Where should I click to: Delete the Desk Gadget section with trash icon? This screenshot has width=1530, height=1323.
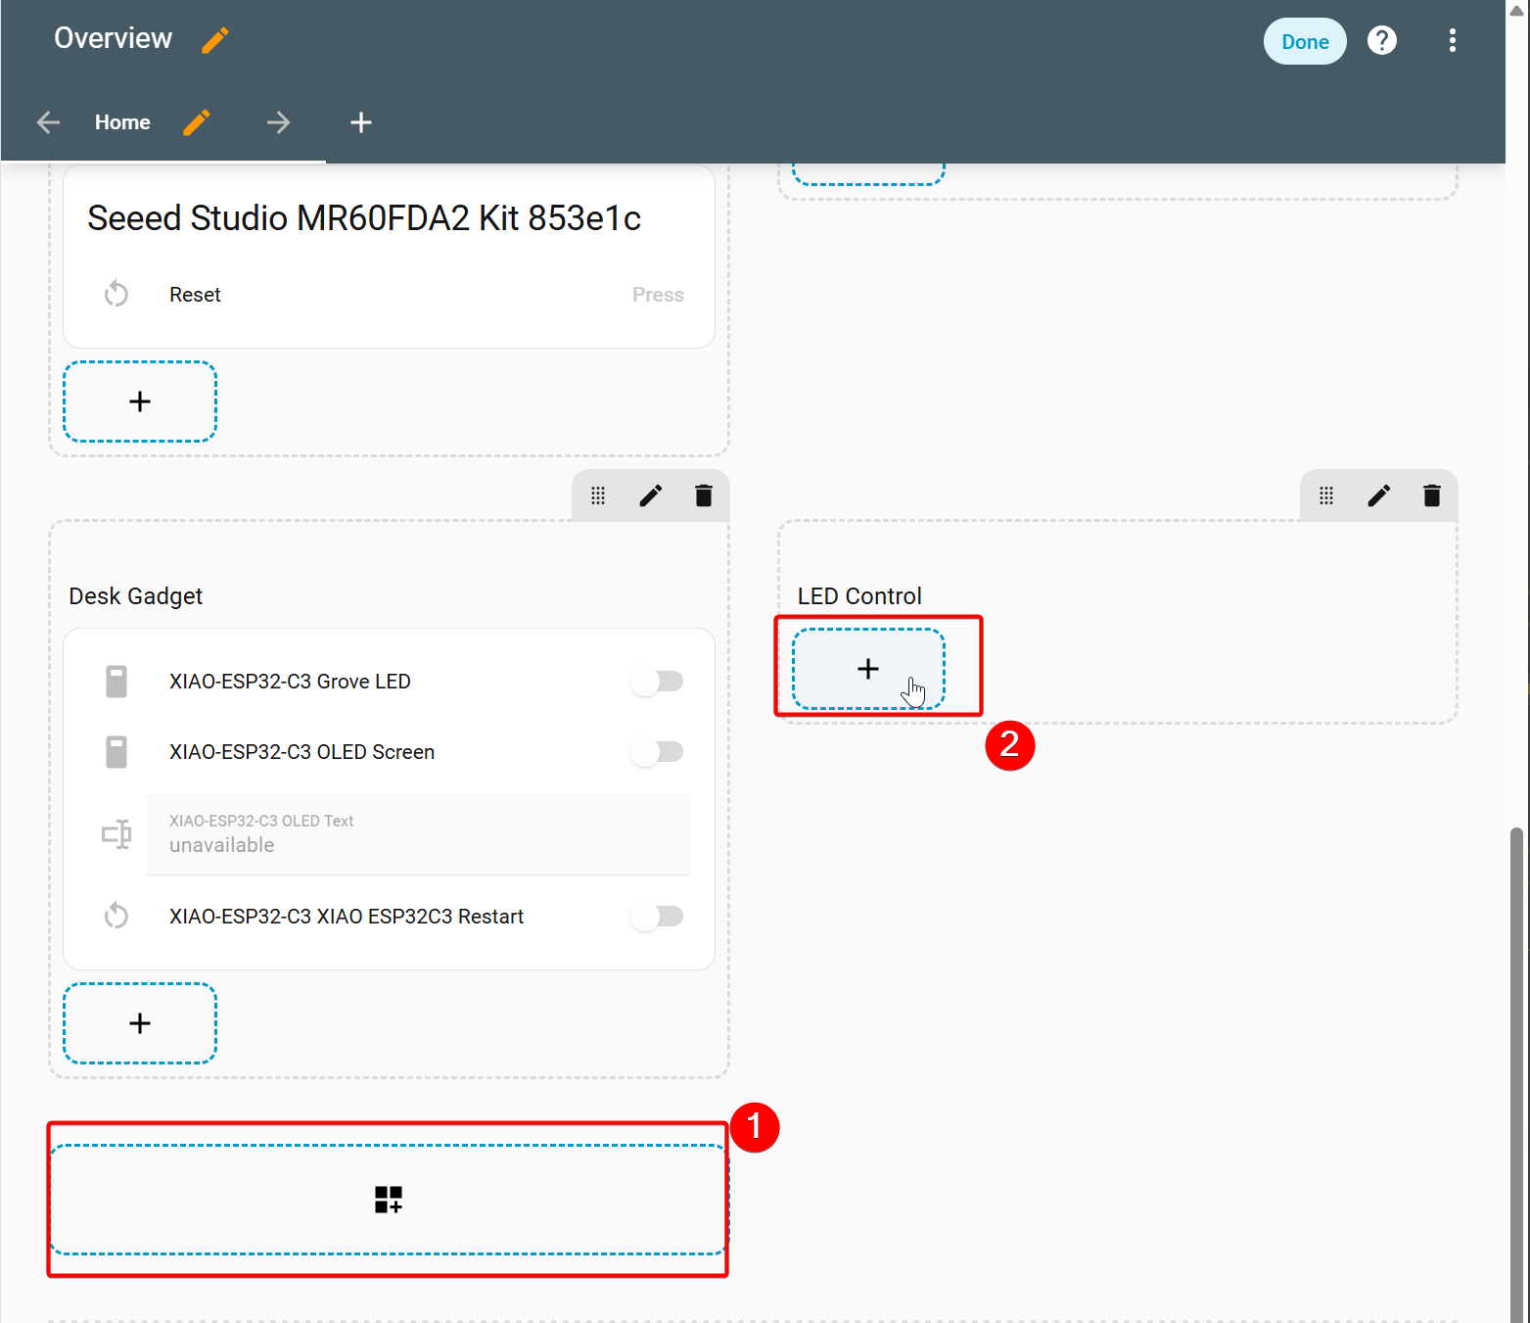click(x=703, y=496)
